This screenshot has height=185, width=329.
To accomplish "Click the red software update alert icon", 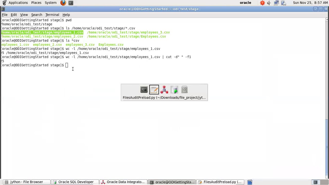I will [x=262, y=3].
